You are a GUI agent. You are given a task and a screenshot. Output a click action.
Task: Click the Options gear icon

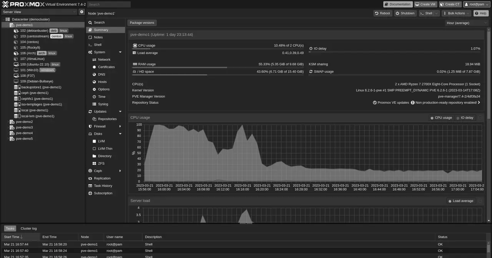pos(95,89)
